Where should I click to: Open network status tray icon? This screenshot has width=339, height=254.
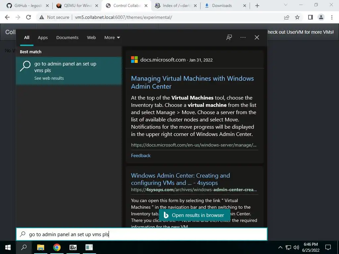(288, 247)
